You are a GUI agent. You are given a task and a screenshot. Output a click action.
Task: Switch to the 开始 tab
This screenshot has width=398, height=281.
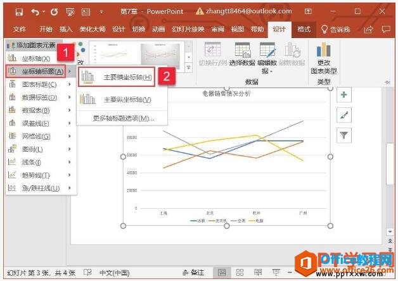coord(46,29)
